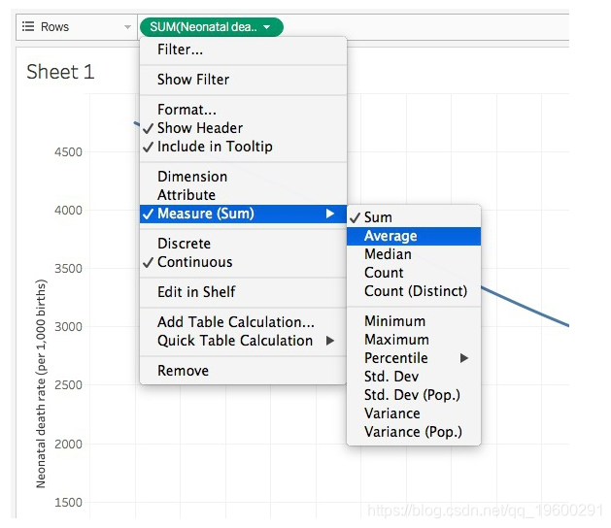Click the blue line right of submenu
This screenshot has width=611, height=528.
[525, 307]
